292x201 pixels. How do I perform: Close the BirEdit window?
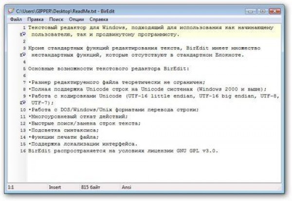pyautogui.click(x=275, y=11)
